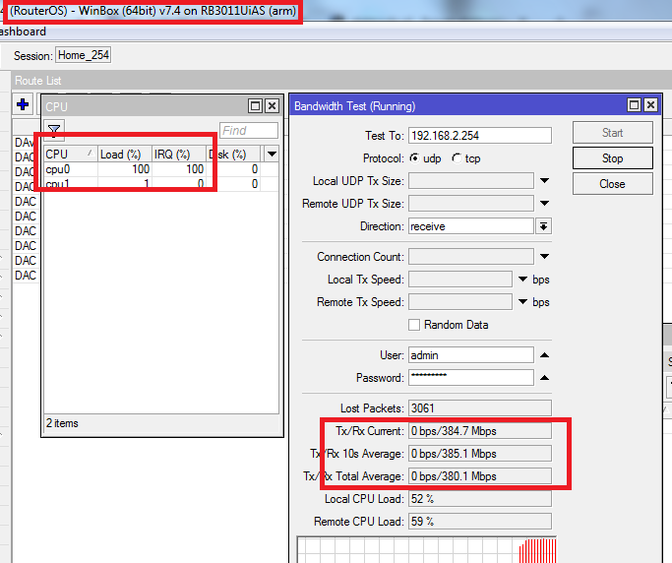The width and height of the screenshot is (672, 563).
Task: Close the Bandwidth Test window
Action: [650, 105]
